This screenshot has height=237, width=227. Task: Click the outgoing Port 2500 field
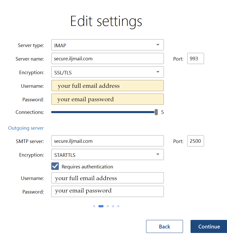[x=195, y=141]
